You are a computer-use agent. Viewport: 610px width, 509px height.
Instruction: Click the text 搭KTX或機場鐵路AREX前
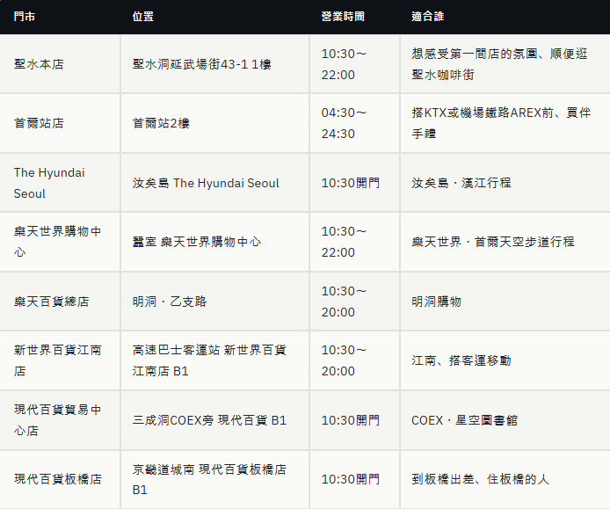point(483,113)
